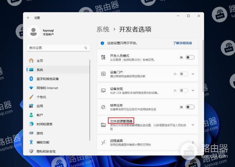Click the 开发人员模式 tools icon
This screenshot has height=167, width=235.
pyautogui.click(x=103, y=57)
